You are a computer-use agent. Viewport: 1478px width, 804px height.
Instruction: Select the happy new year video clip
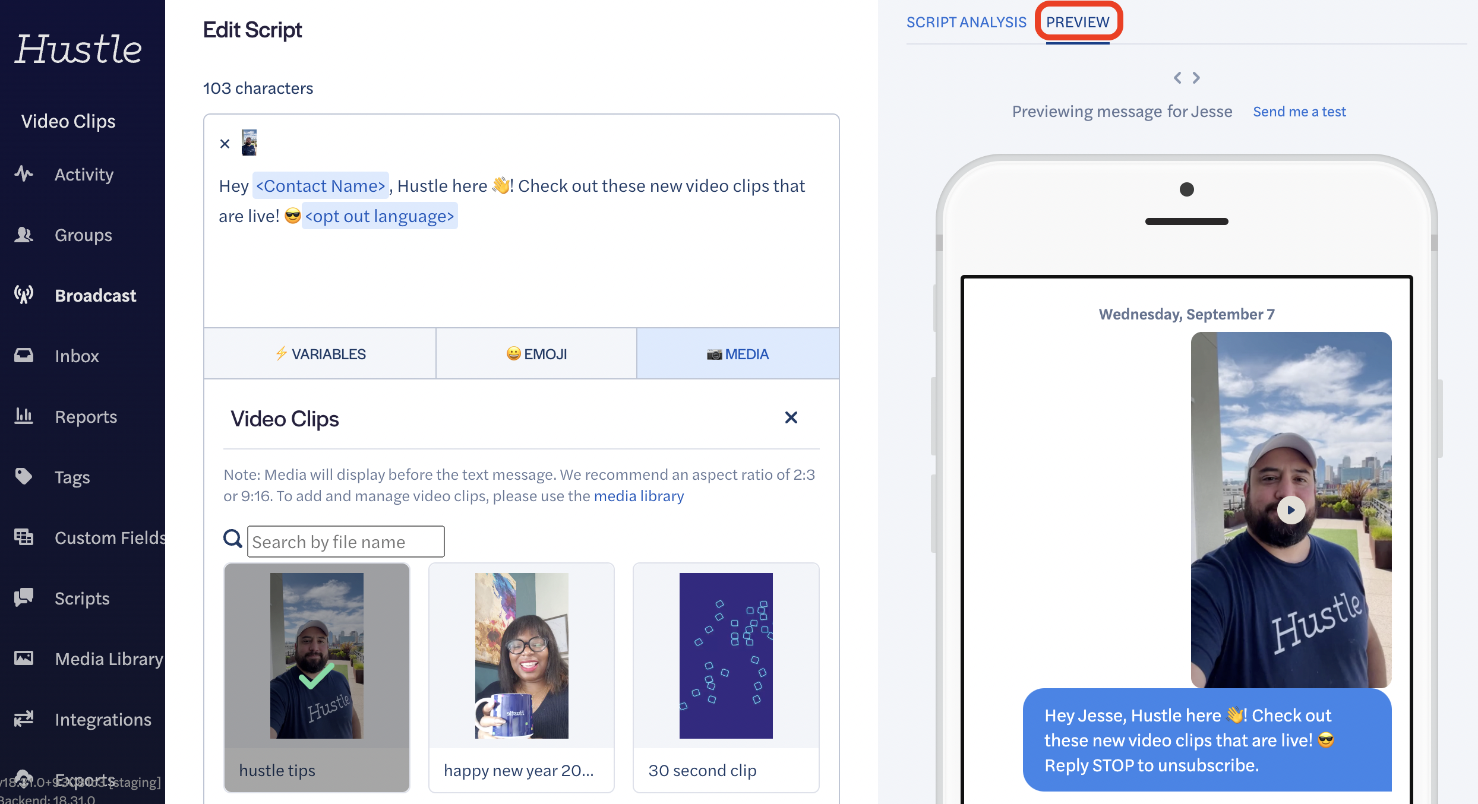pyautogui.click(x=522, y=678)
